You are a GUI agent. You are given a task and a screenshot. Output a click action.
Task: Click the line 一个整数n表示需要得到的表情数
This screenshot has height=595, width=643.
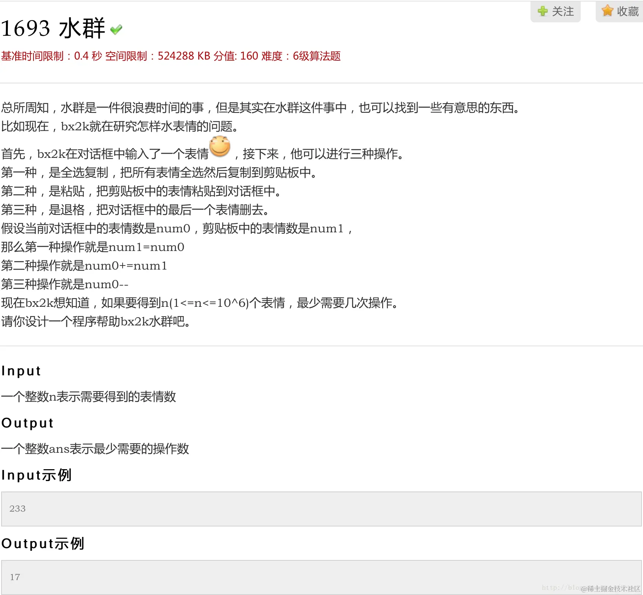89,397
